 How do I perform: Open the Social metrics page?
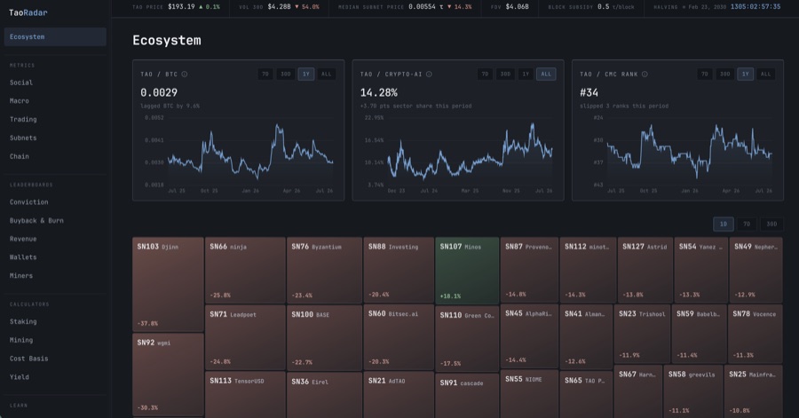pyautogui.click(x=21, y=83)
